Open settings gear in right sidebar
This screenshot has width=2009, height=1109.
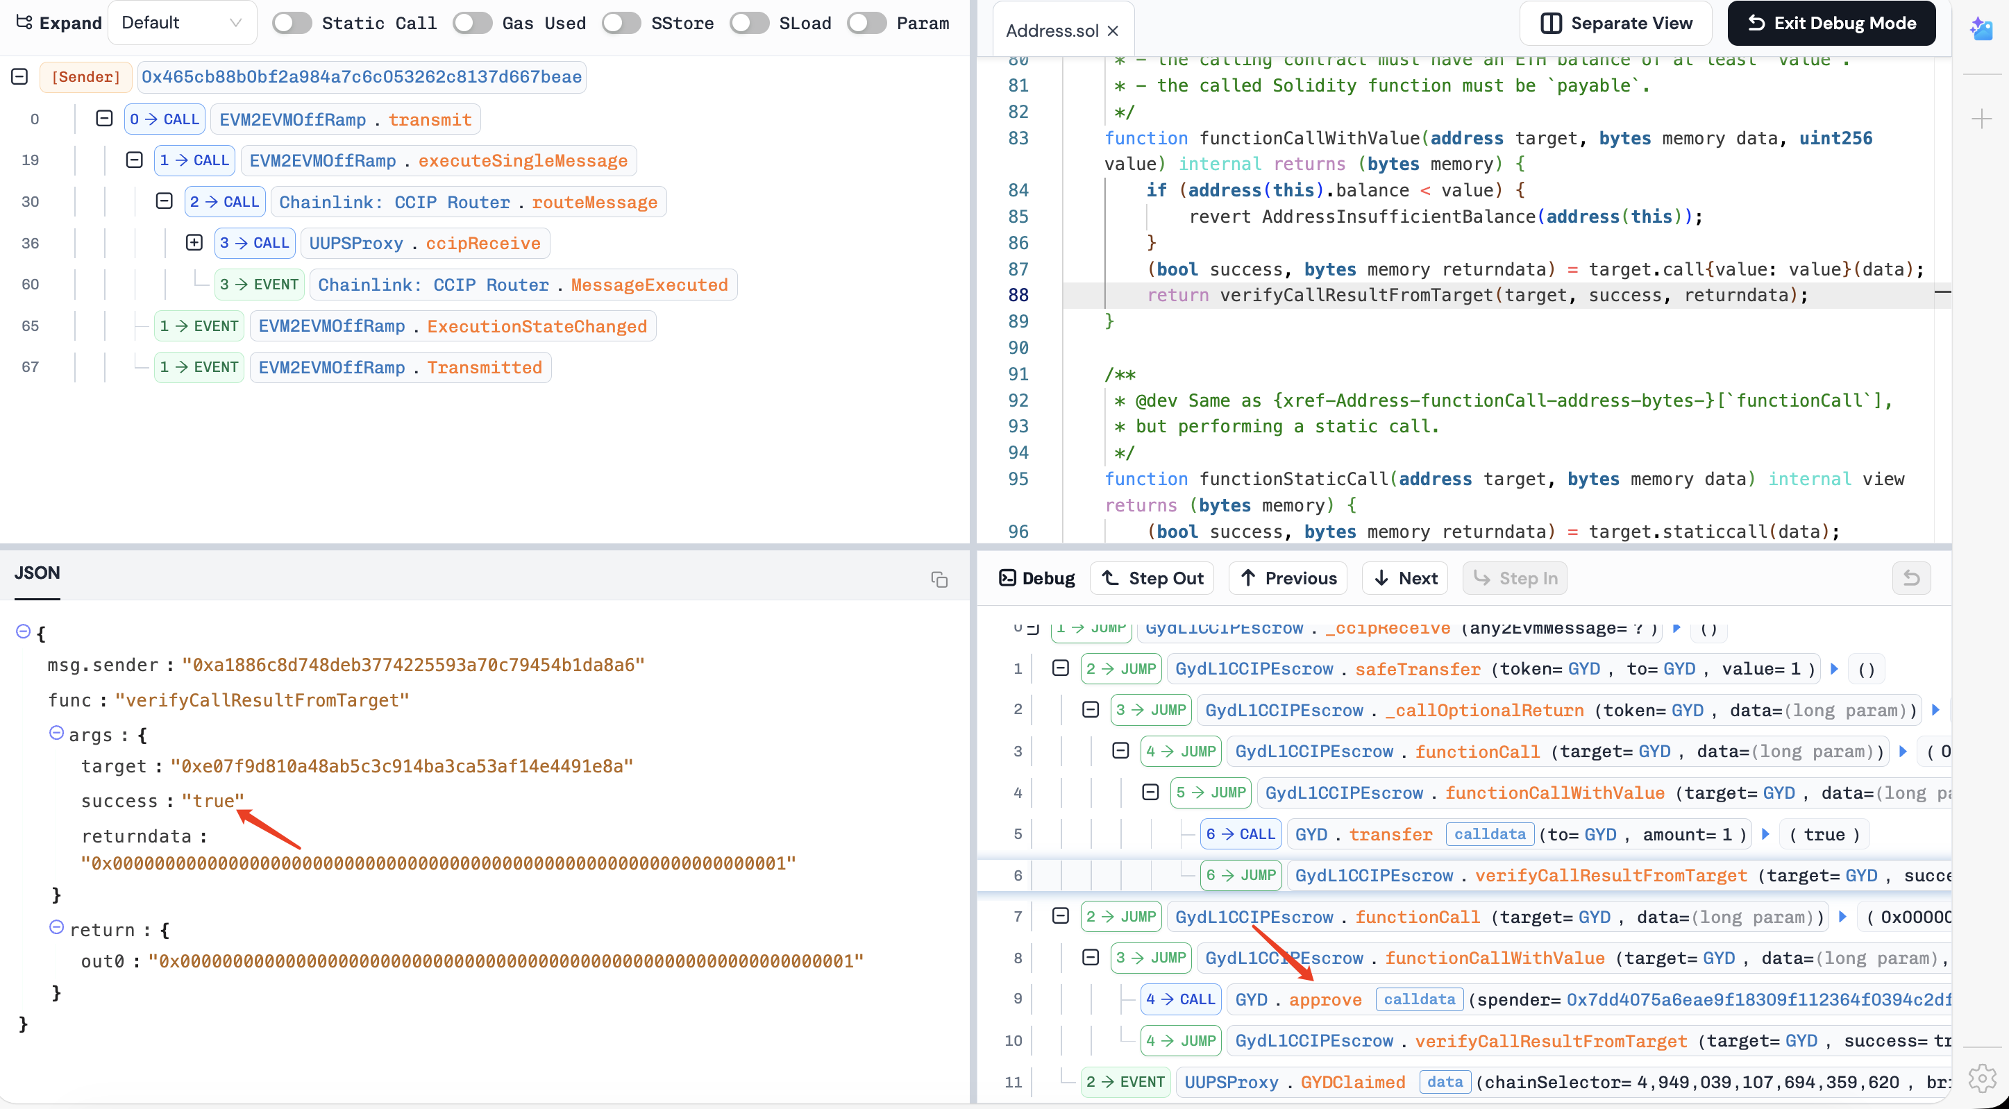[x=1981, y=1078]
